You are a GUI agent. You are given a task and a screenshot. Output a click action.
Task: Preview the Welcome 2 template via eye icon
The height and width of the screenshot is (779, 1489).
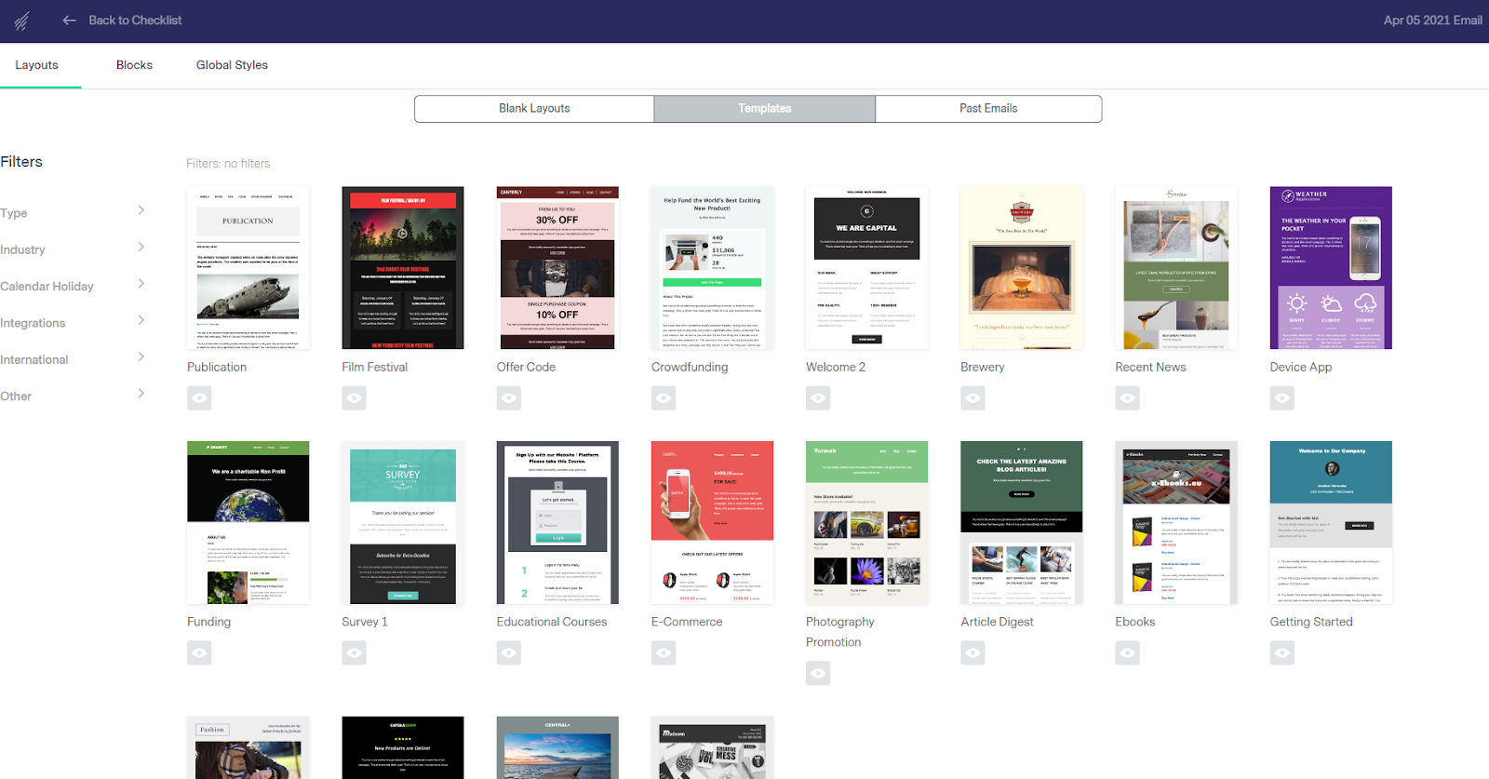pos(818,398)
